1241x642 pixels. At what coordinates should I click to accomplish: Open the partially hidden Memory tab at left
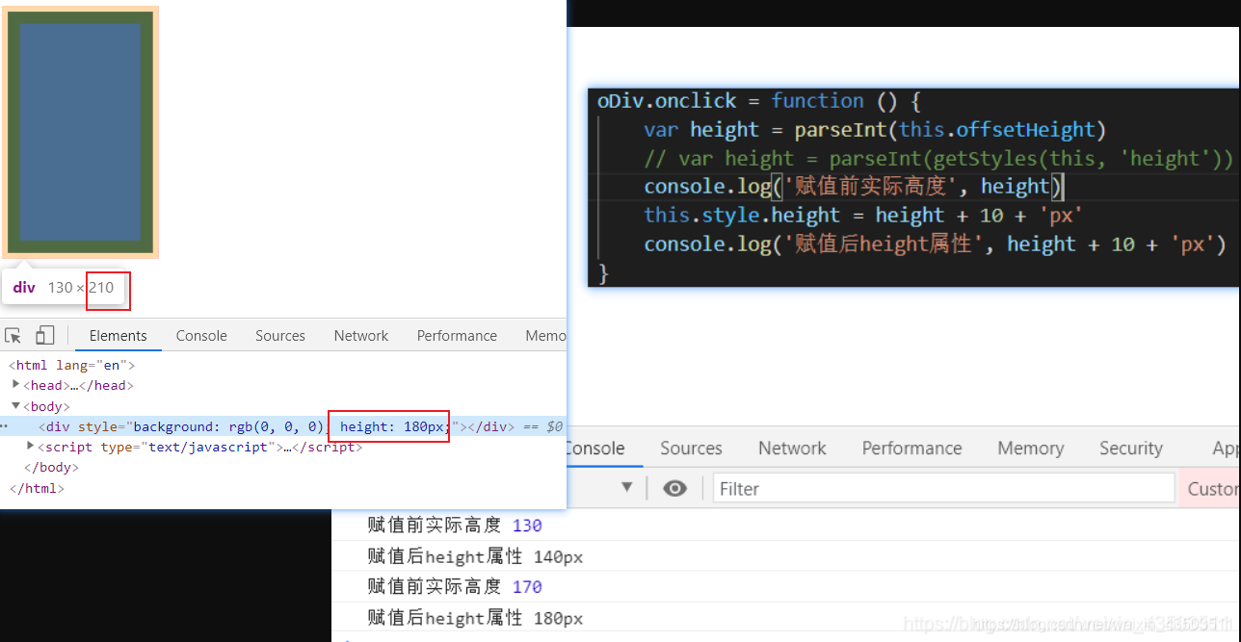[x=545, y=336]
